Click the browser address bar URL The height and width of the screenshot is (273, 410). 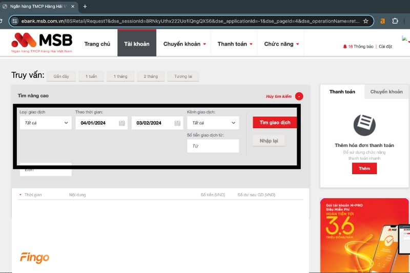190,21
